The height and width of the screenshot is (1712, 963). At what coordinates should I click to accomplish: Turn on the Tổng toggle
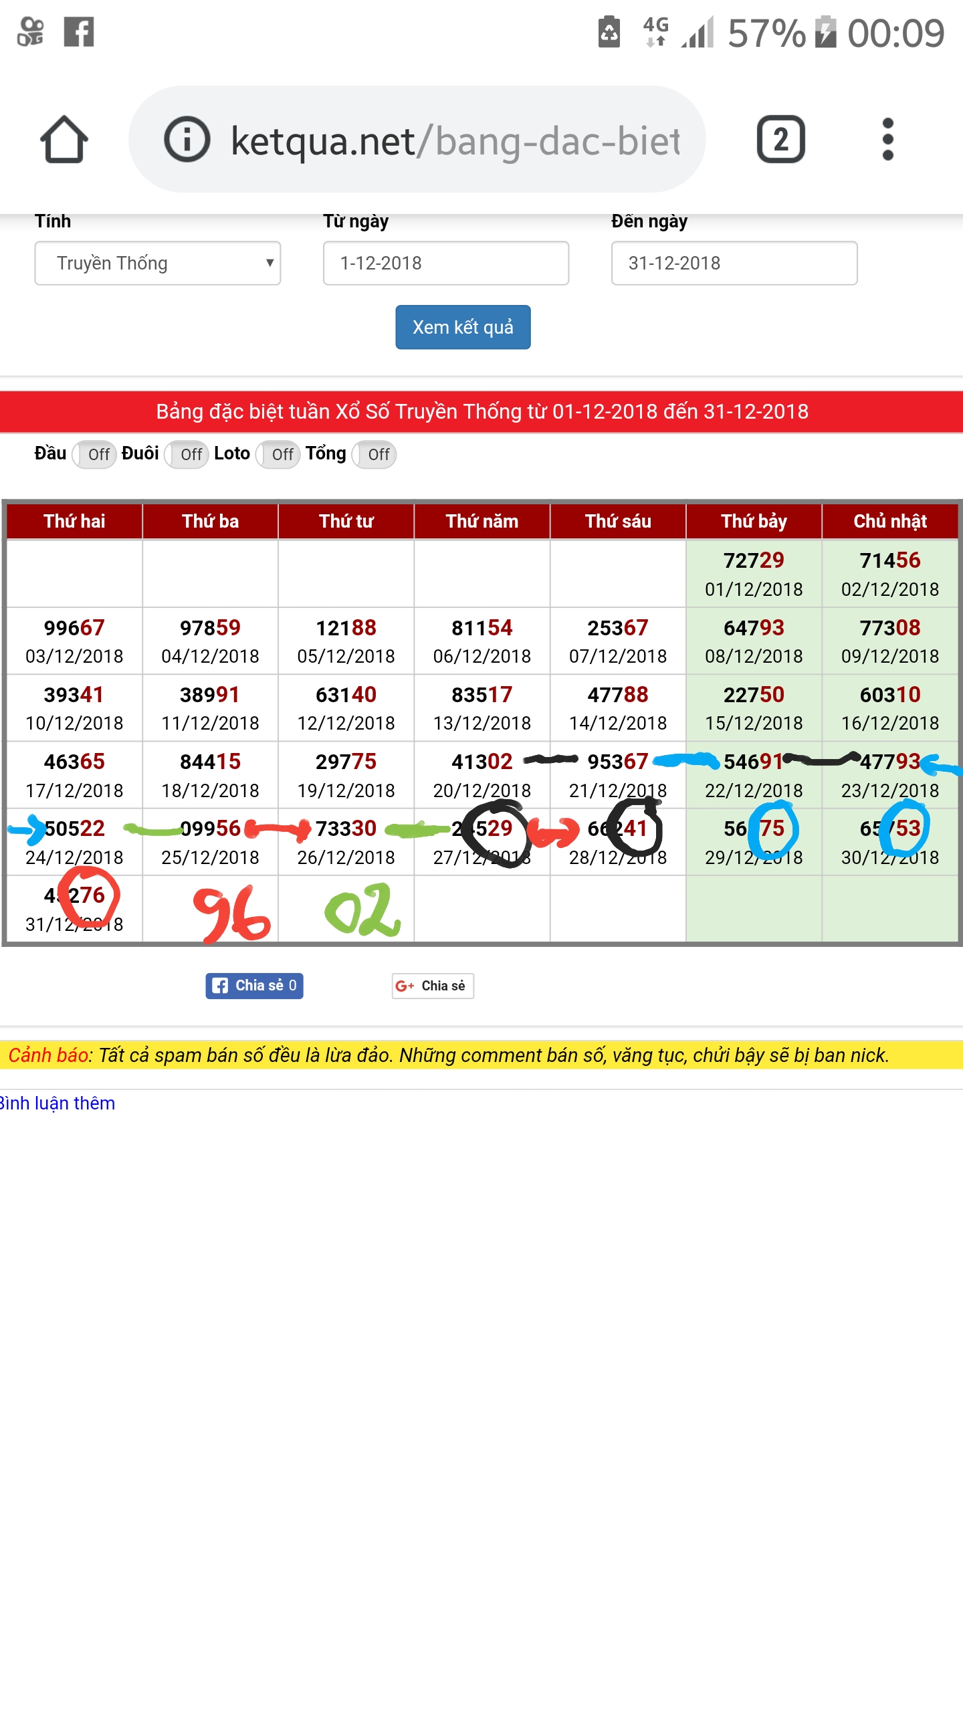(x=374, y=455)
